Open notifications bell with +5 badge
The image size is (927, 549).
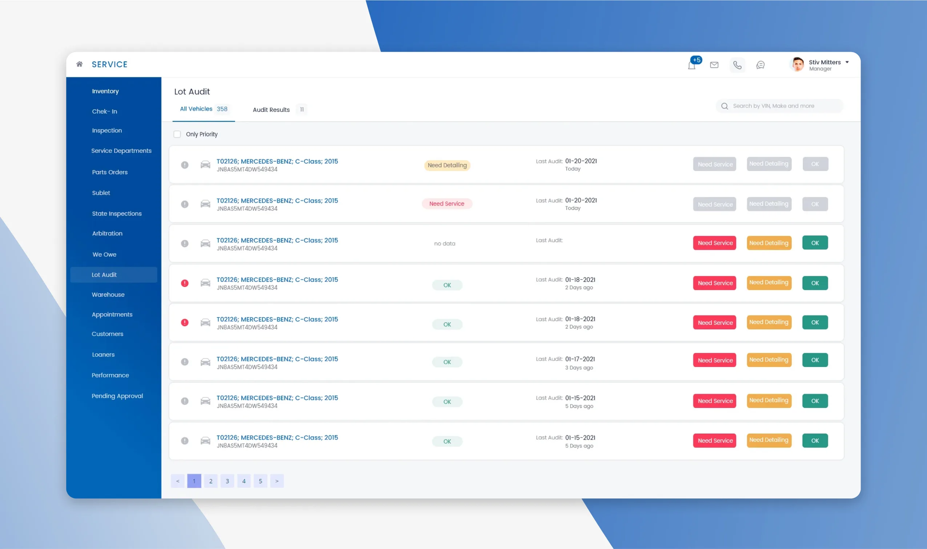[x=691, y=65]
